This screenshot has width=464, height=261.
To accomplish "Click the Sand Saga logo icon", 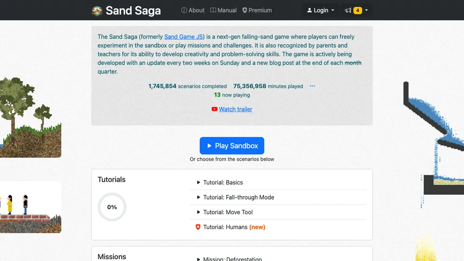I will [x=97, y=11].
